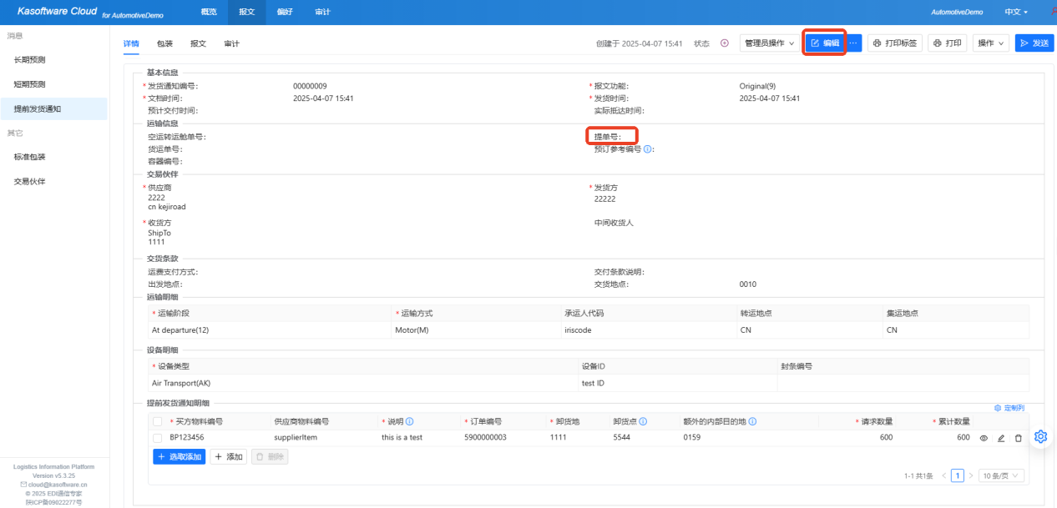Image resolution: width=1057 pixels, height=508 pixels.
Task: Open the floating settings gear icon
Action: point(1040,437)
